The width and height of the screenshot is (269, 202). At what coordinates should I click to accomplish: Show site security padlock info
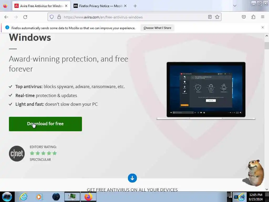[59, 17]
